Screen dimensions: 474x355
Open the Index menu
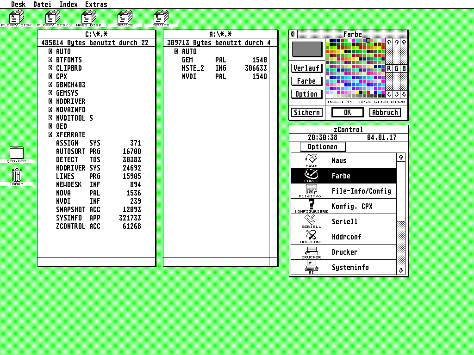(69, 5)
